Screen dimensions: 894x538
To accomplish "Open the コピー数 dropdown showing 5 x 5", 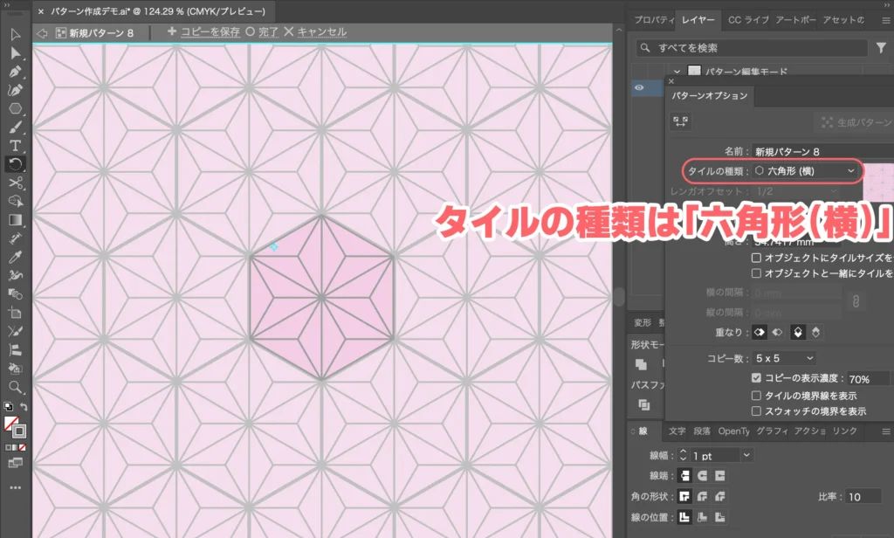I will click(x=784, y=357).
